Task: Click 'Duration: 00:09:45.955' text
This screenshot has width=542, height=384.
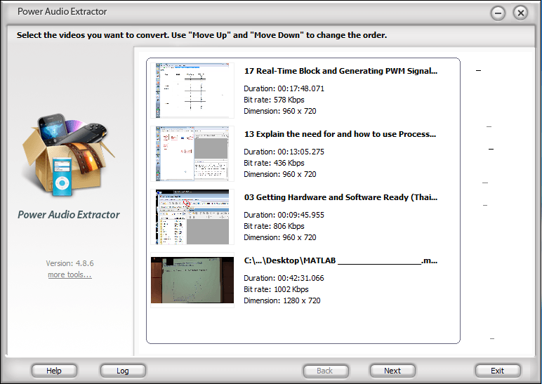Action: 284,215
